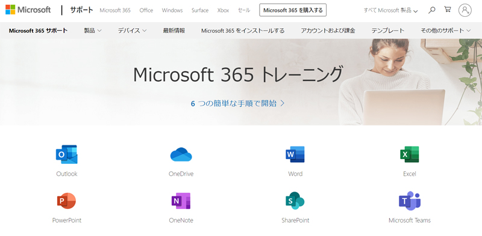Open the サポート header link

tap(81, 10)
